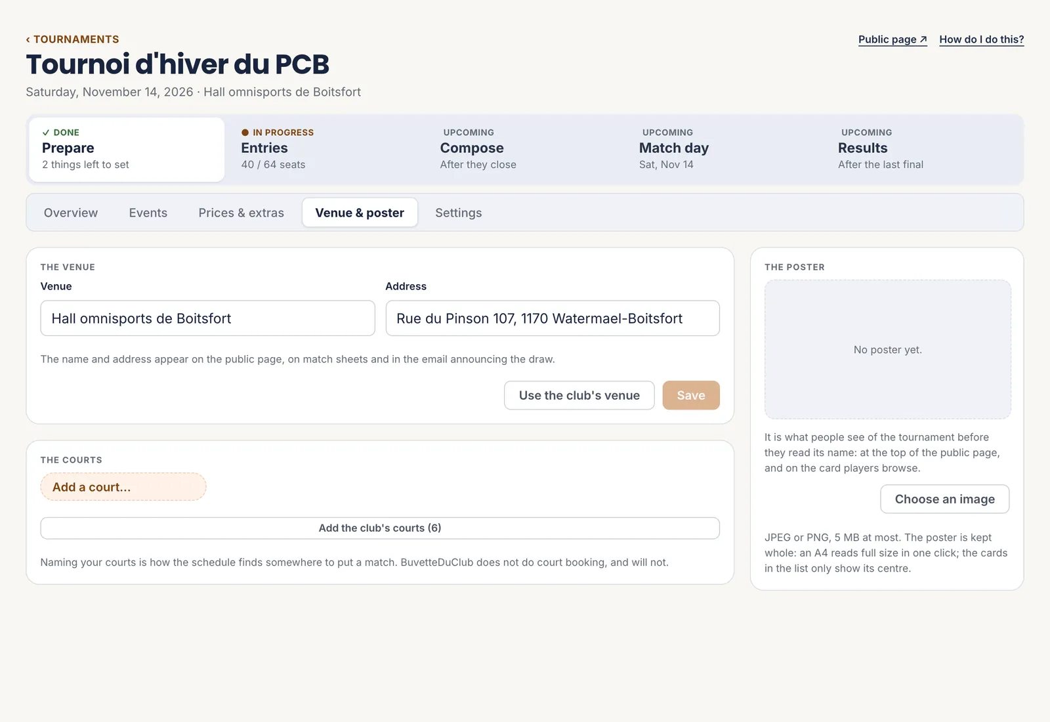Image resolution: width=1050 pixels, height=722 pixels.
Task: Click the Tournoi d'hiver du PCB title
Action: 178,64
